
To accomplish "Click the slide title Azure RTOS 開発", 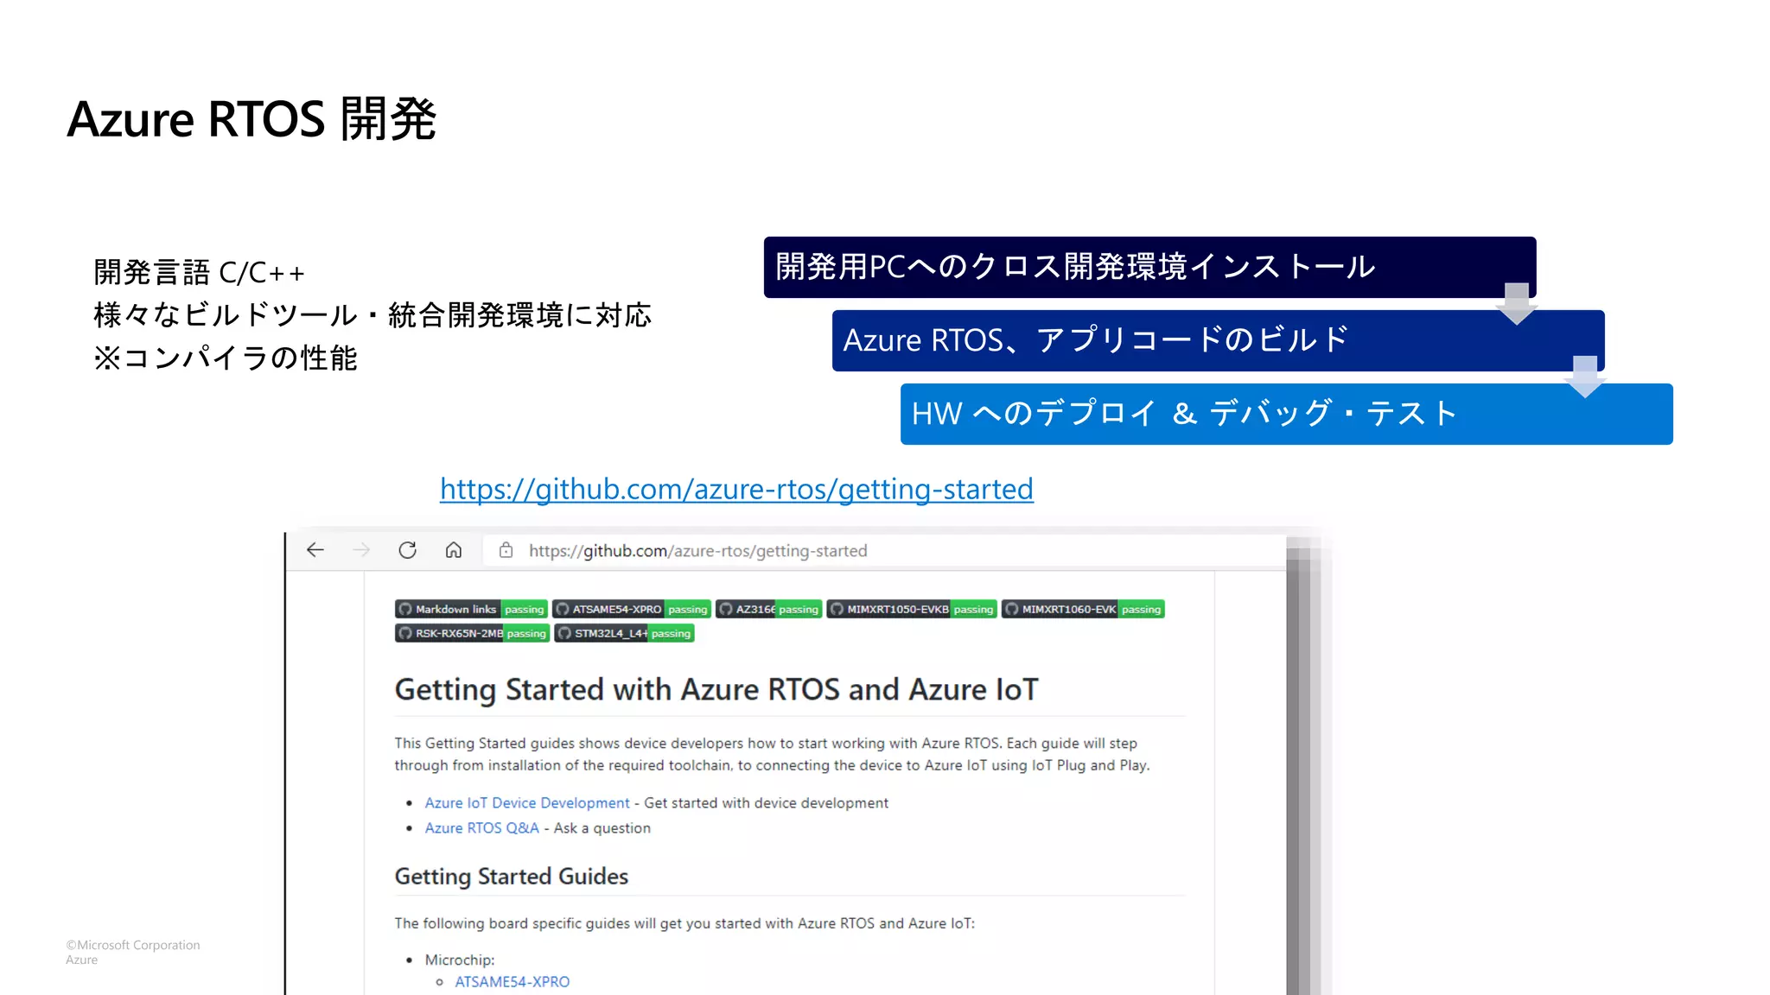I will point(251,118).
